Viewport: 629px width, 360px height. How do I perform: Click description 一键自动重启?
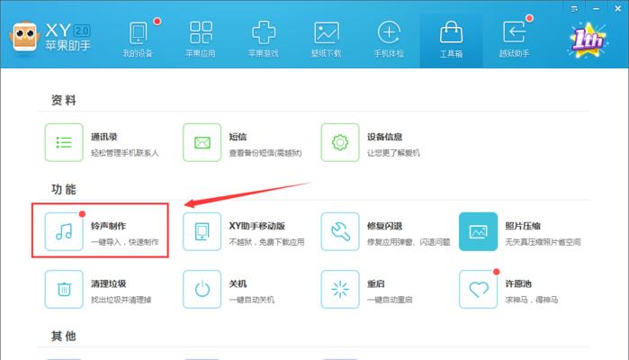point(390,300)
